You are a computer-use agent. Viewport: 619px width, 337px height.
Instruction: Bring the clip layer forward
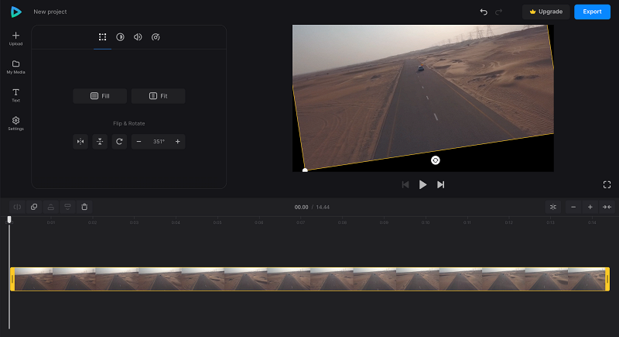[x=51, y=207]
